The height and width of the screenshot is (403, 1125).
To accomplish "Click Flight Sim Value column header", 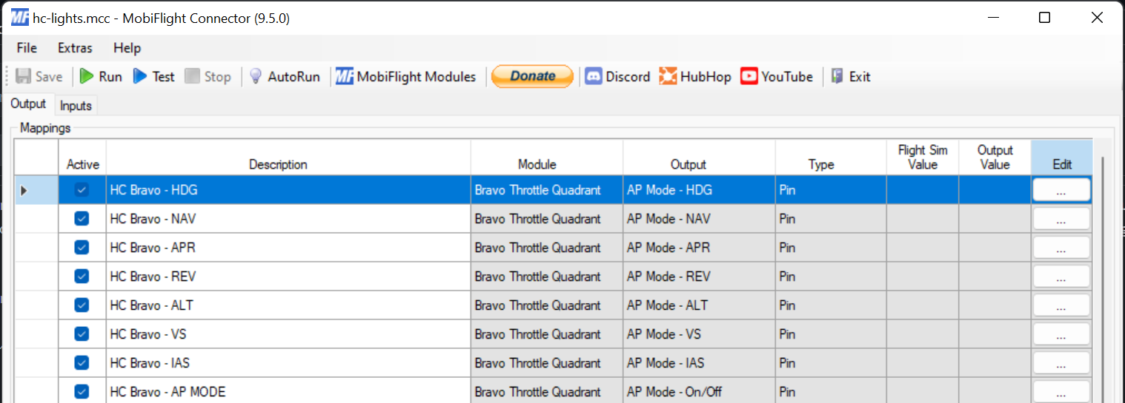I will tap(923, 158).
